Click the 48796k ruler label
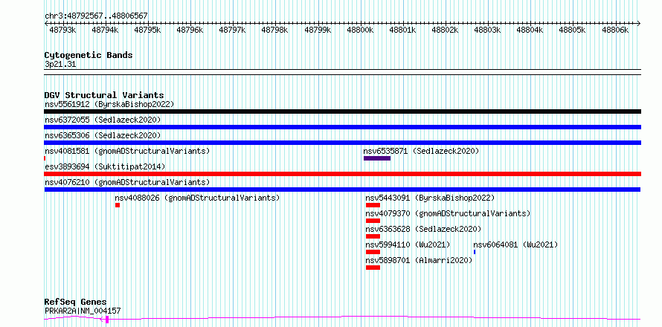The width and height of the screenshot is (662, 327). [x=190, y=30]
